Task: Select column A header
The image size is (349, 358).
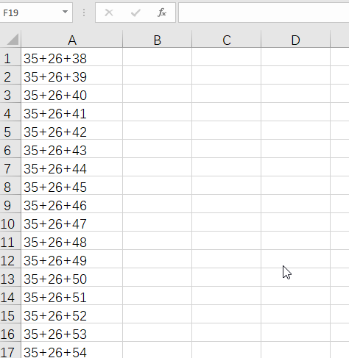Action: pos(72,40)
